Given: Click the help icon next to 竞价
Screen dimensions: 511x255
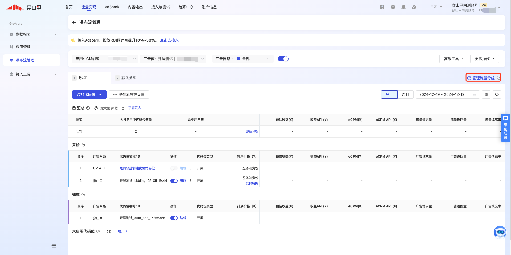Looking at the screenshot, I should click(x=83, y=145).
